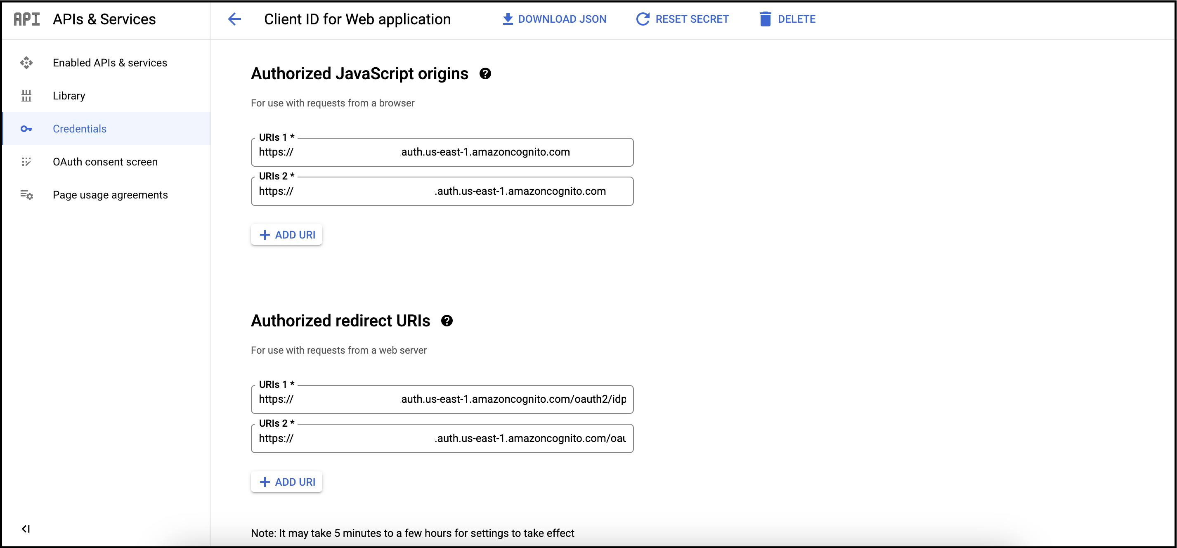The width and height of the screenshot is (1177, 548).
Task: Collapse the left navigation sidebar
Action: click(x=26, y=529)
